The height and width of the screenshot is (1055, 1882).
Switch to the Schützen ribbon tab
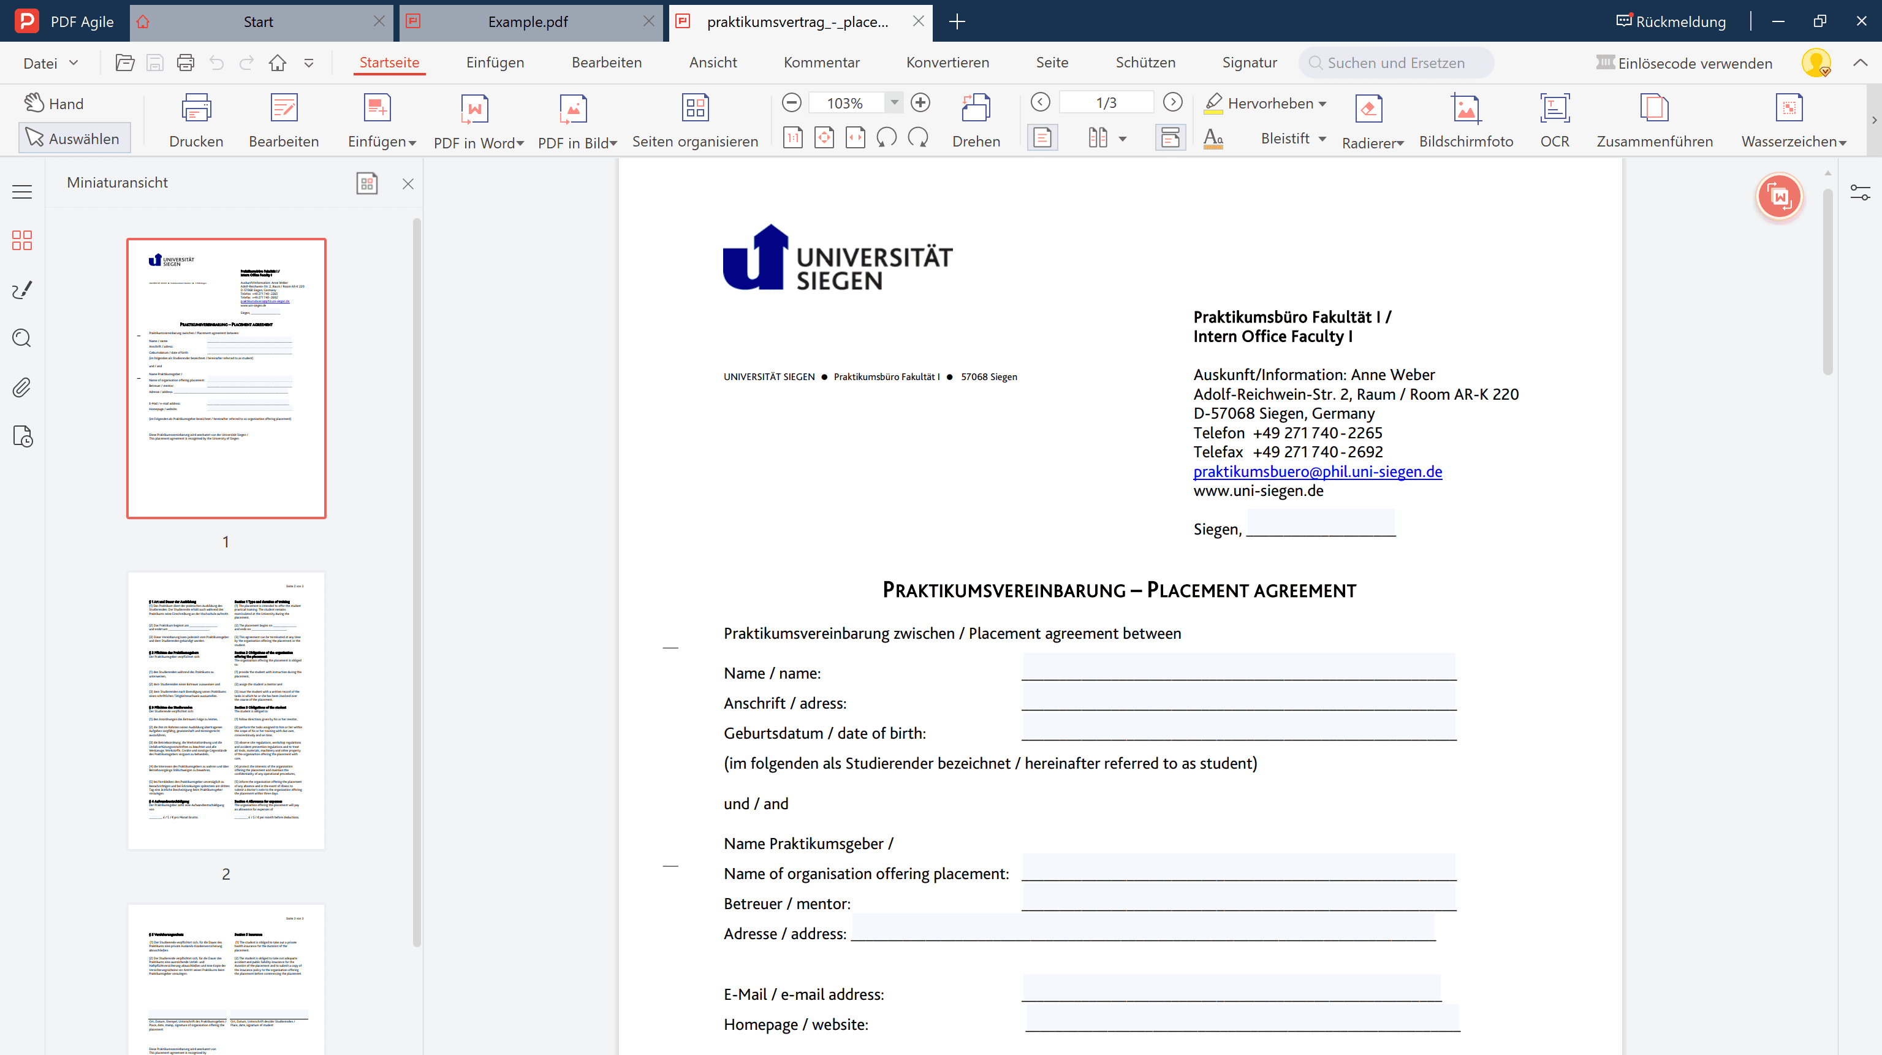[x=1145, y=62]
